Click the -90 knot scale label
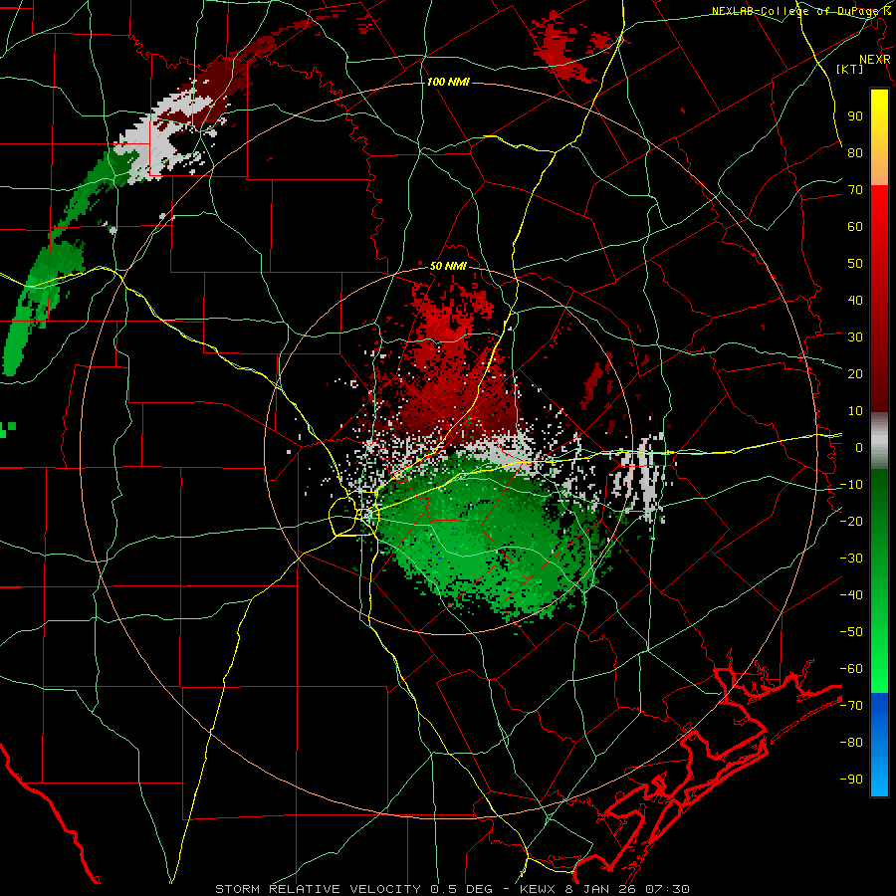The width and height of the screenshot is (896, 896). [x=851, y=780]
